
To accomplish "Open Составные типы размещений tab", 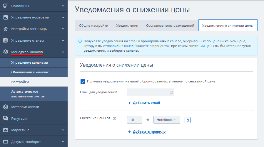I will pyautogui.click(x=170, y=26).
